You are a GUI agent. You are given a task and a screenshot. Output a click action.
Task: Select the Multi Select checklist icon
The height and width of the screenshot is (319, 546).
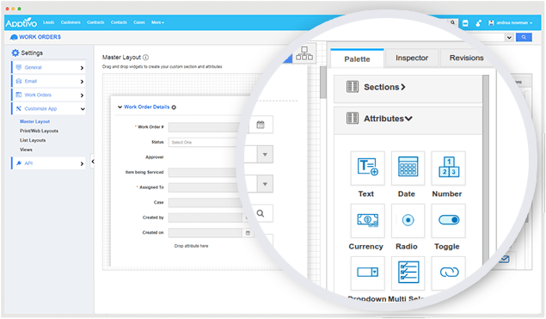tap(408, 273)
